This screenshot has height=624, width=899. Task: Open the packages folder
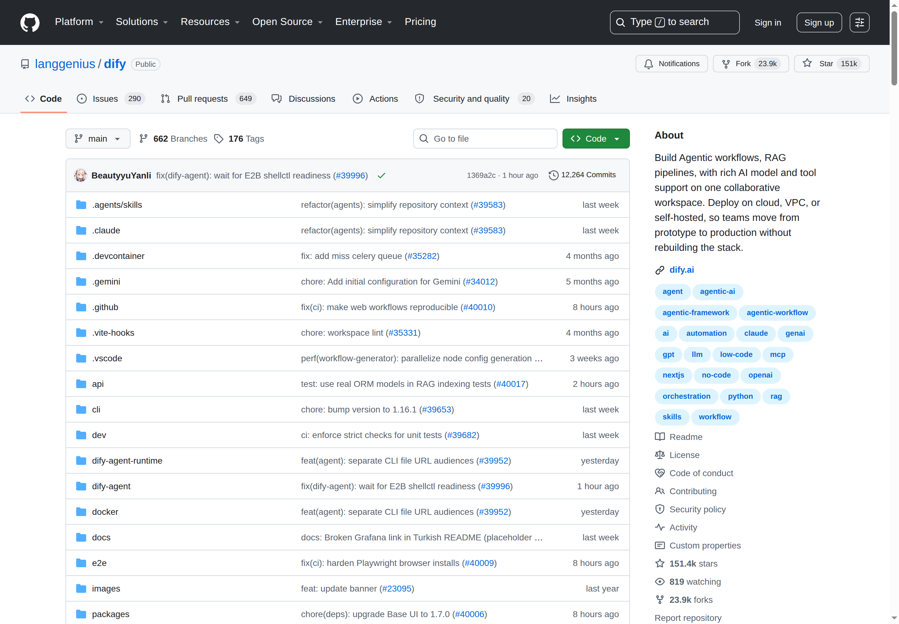(111, 614)
